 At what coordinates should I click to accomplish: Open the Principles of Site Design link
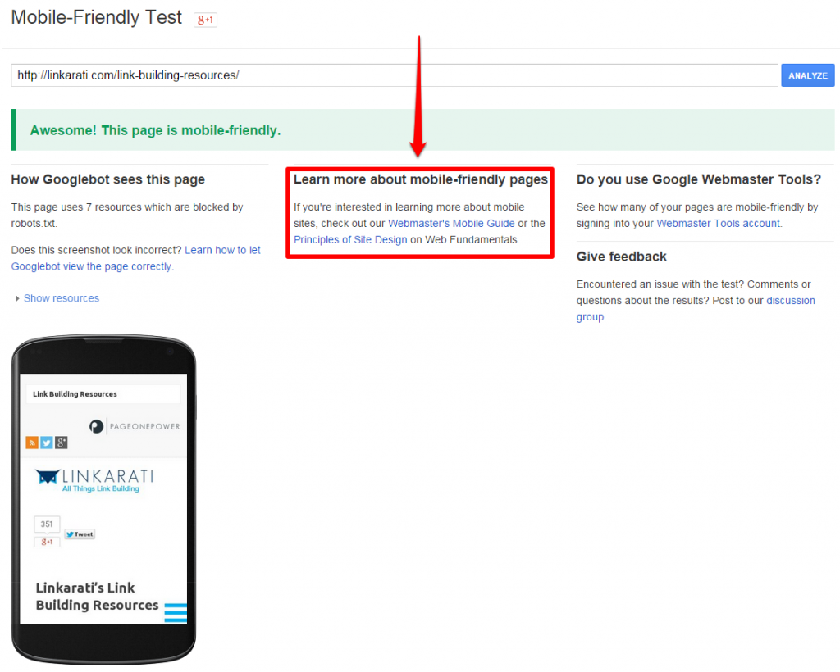pyautogui.click(x=350, y=239)
